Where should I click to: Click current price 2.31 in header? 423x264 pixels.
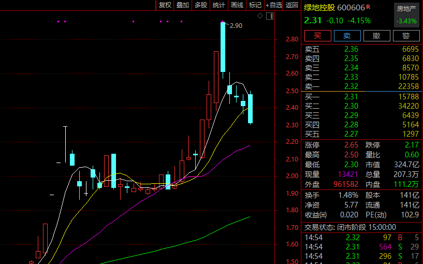pos(313,21)
